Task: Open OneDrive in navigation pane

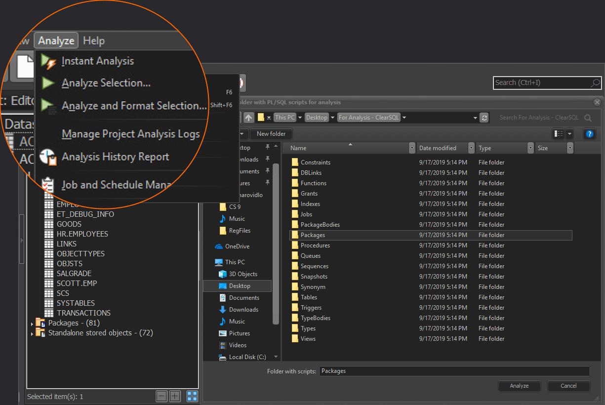Action: click(x=237, y=246)
